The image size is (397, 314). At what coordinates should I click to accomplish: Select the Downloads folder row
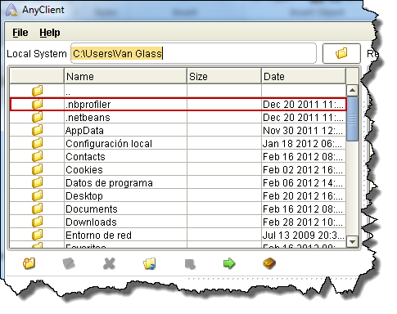(178, 222)
